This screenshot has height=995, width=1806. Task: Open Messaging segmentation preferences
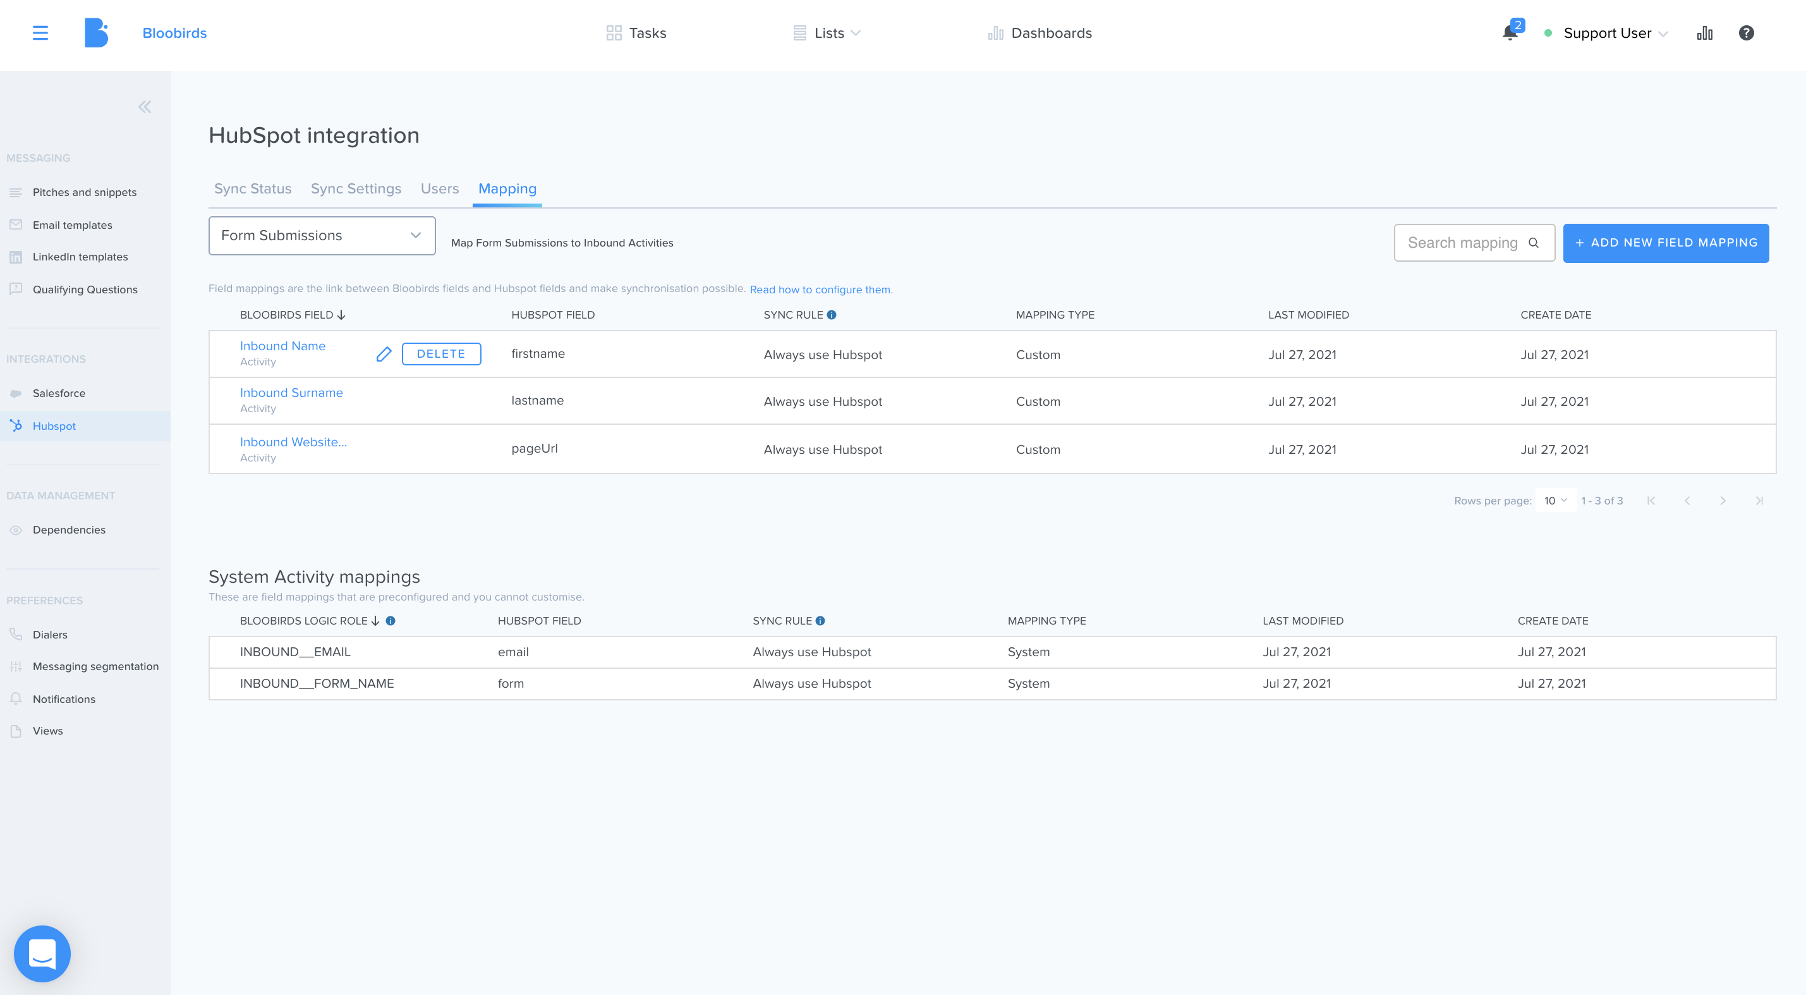[95, 666]
